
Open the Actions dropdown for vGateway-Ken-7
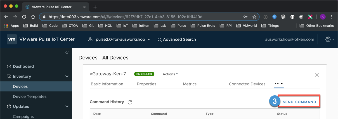(x=170, y=74)
